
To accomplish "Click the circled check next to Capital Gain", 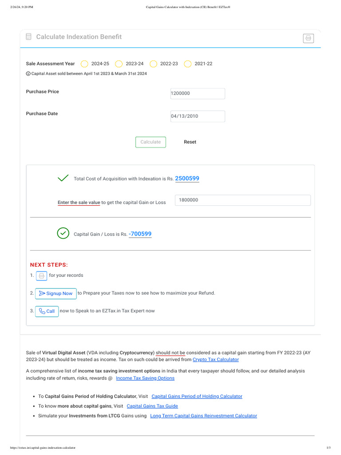I will 63,233.
